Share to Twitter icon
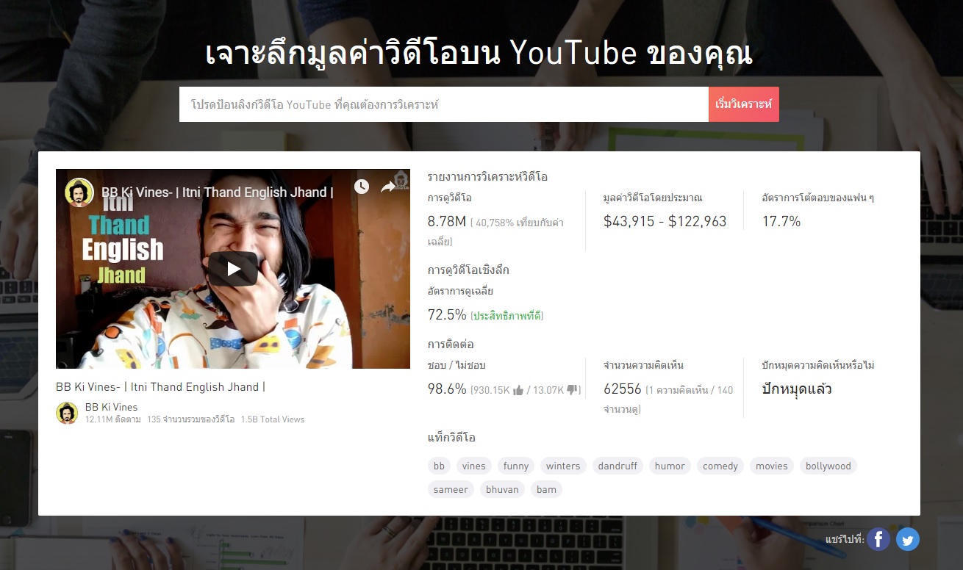 point(908,540)
